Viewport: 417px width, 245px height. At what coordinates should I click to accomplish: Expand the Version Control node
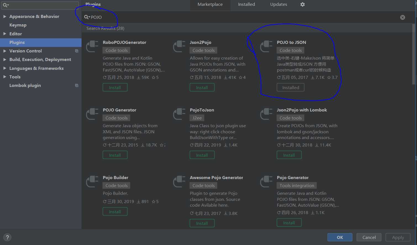(5, 51)
